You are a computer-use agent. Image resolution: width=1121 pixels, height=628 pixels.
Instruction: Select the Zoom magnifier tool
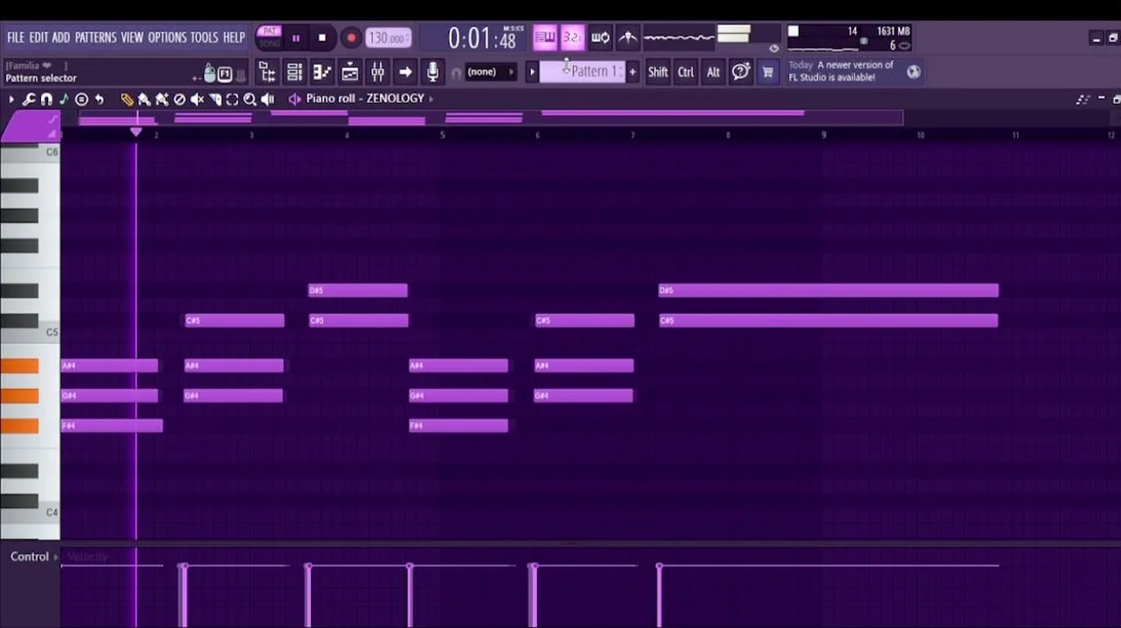[x=250, y=99]
